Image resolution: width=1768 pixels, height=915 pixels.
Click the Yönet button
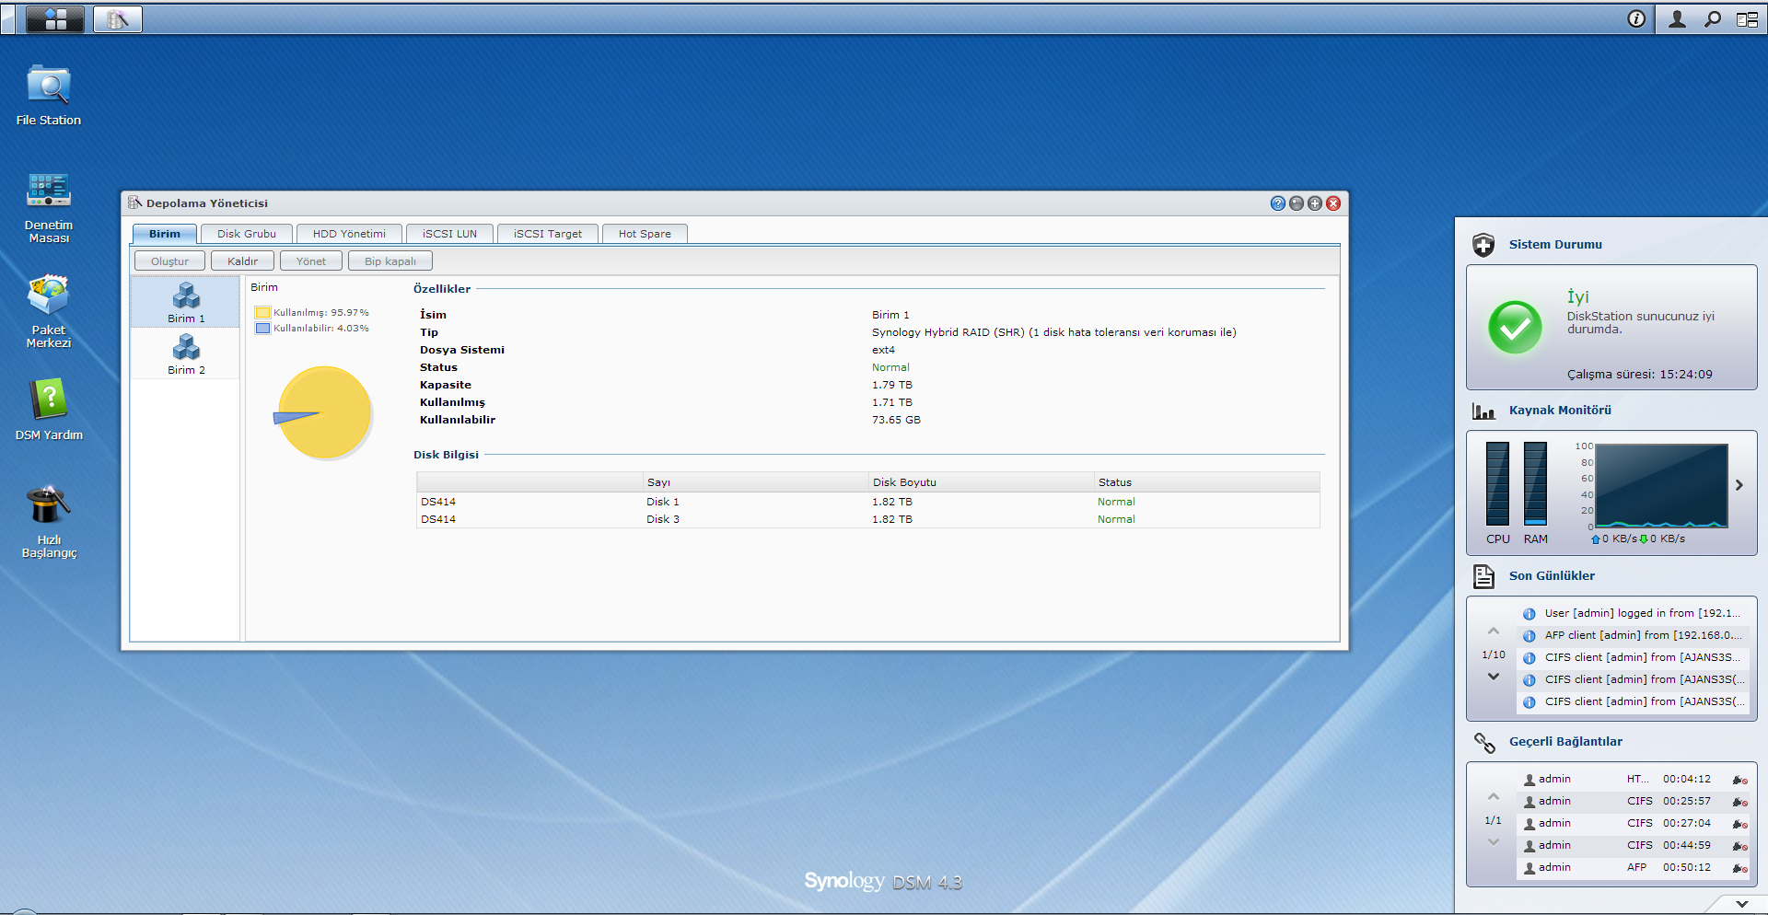310,261
